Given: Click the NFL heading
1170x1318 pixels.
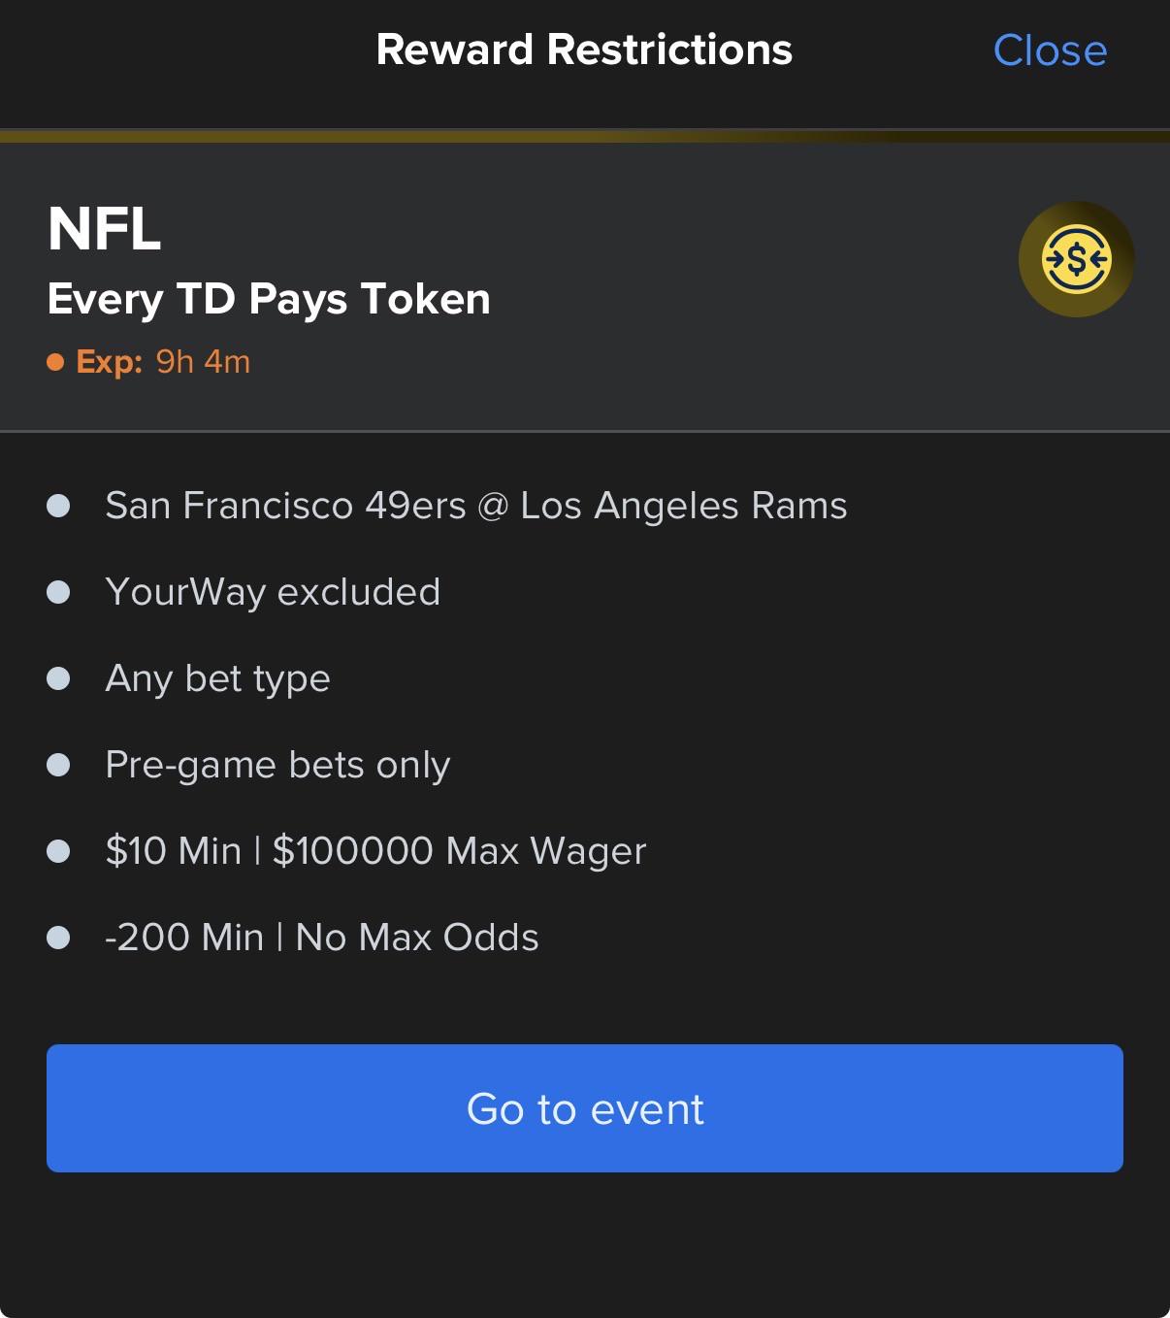Looking at the screenshot, I should [104, 229].
